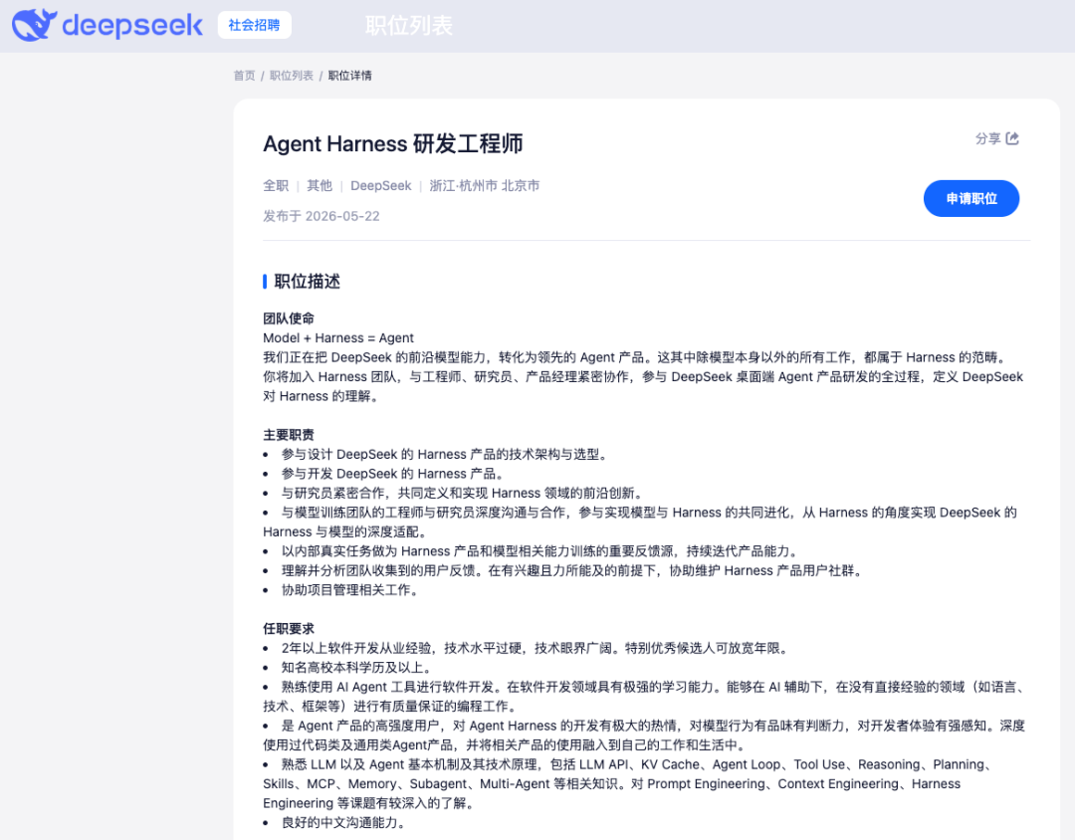Screen dimensions: 1075x840
Task: Open 职位列表 in the breadcrumb
Action: coord(292,76)
